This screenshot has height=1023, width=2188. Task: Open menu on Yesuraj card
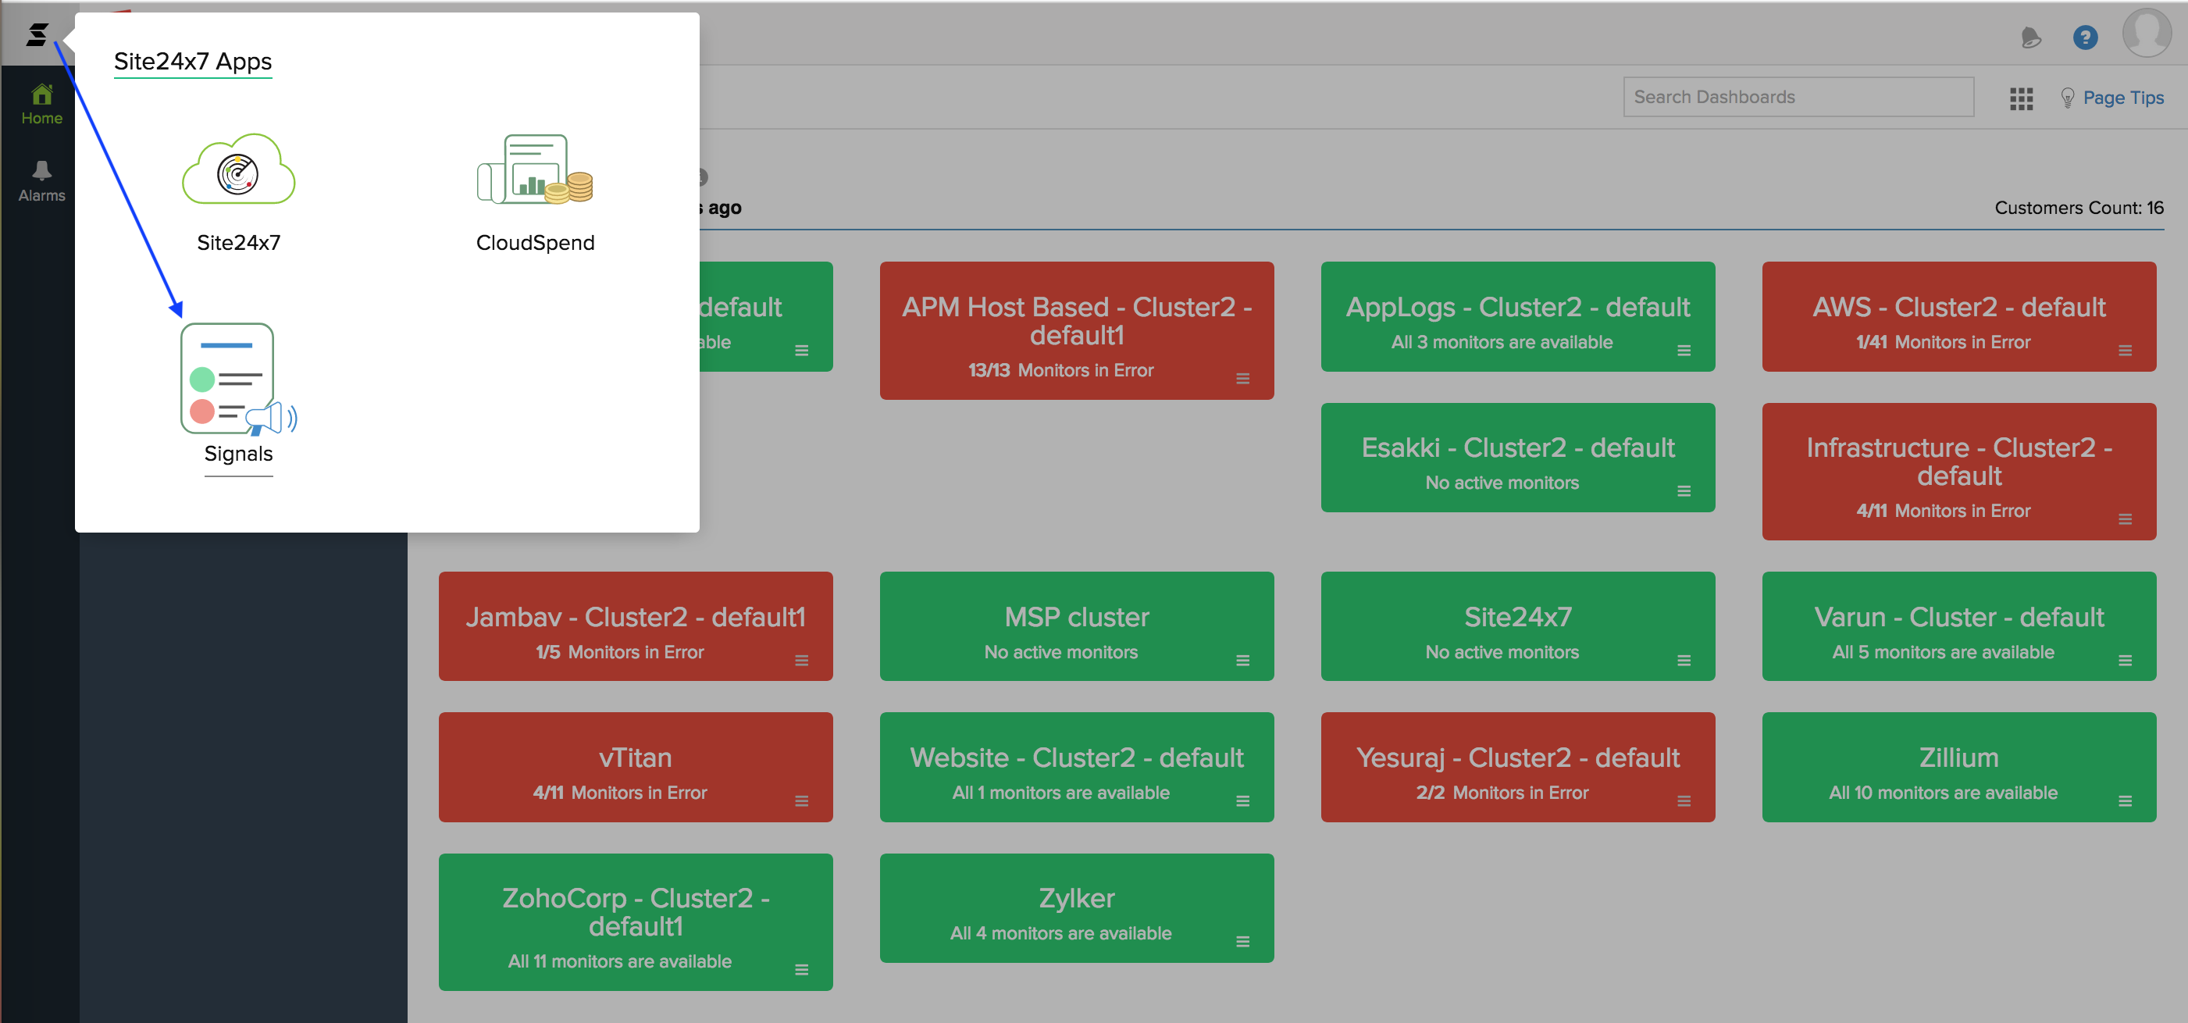pos(1684,801)
